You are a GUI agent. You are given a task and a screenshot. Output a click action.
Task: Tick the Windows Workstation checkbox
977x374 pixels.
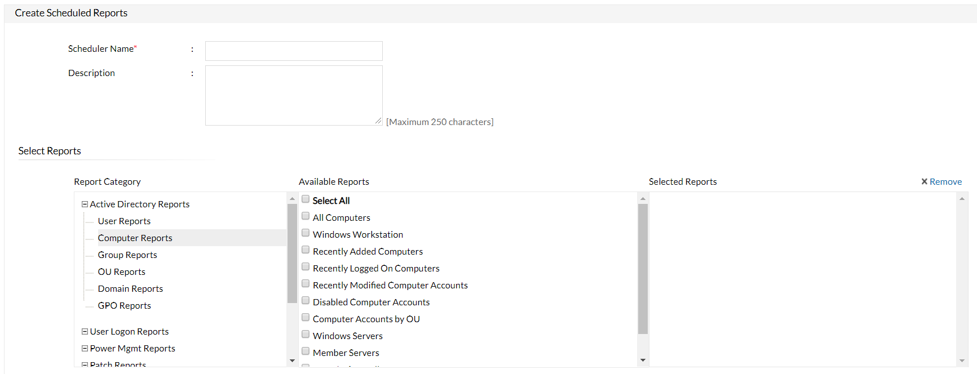[x=306, y=233]
